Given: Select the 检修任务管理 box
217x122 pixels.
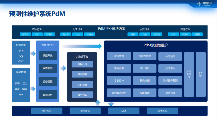Looking at the screenshot, I should (x=170, y=80).
